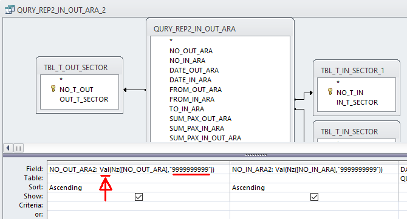Screen dimensions: 407x219
Task: Select the QURY_REP2_IN_OUT_ARA_2 tab
Action: [61, 10]
